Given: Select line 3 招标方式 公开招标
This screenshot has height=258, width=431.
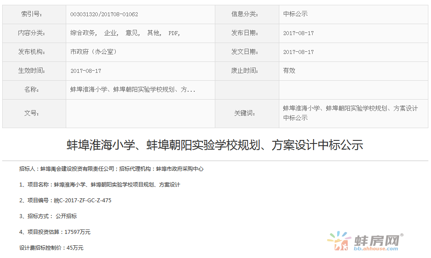Looking at the screenshot, I should 48,216.
